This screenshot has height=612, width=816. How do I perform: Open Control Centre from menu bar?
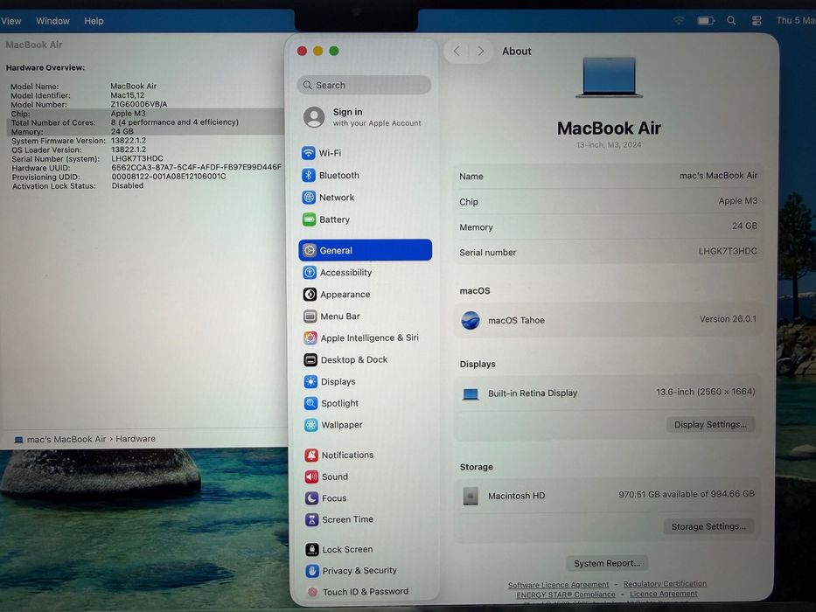[x=757, y=20]
